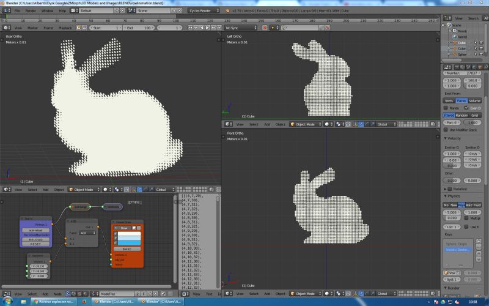Viewport: 489px width, 306px height.
Task: Open Node menu in node editor header
Action: pyautogui.click(x=57, y=294)
